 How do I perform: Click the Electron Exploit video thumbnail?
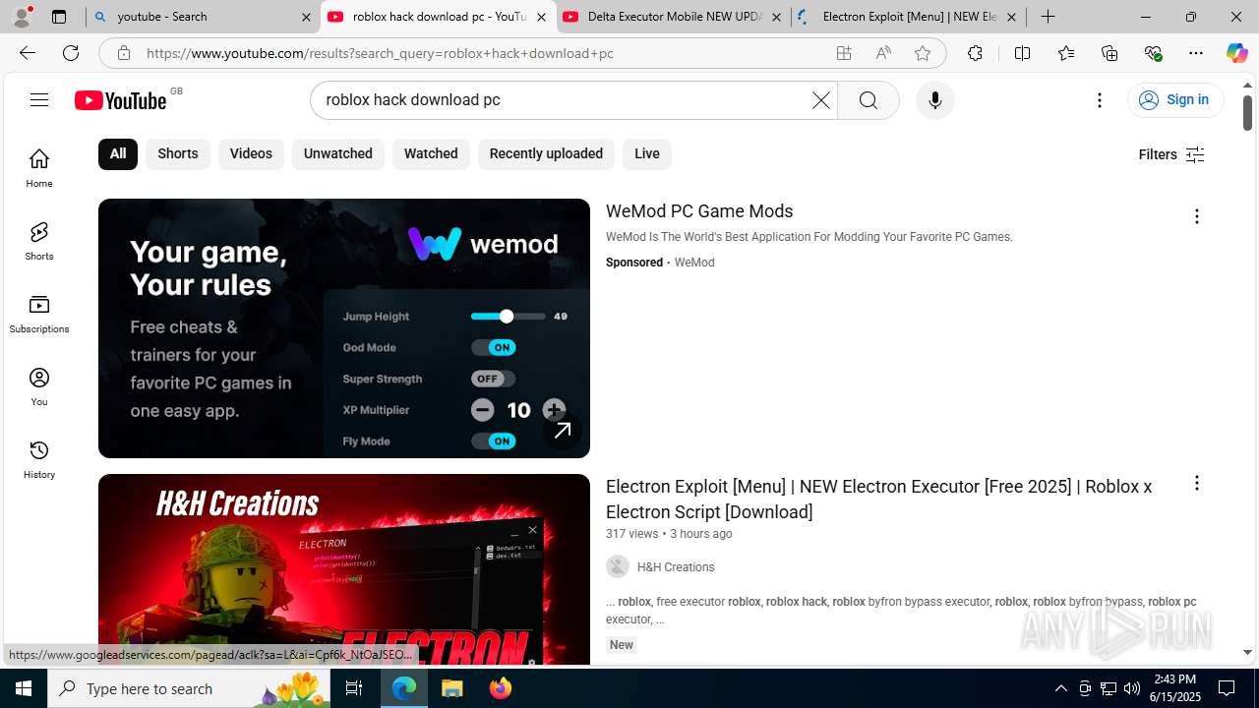click(344, 569)
